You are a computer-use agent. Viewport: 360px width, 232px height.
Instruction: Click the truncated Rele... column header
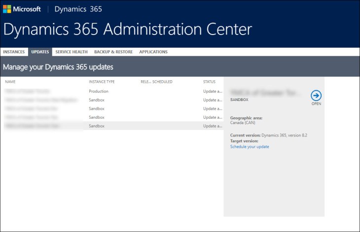[x=145, y=82]
